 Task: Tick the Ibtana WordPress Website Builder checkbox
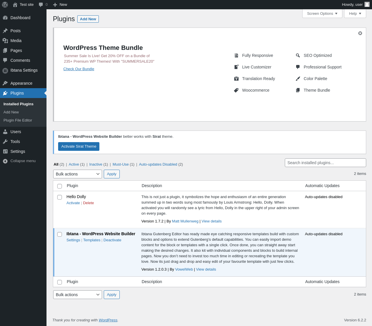pos(60,234)
